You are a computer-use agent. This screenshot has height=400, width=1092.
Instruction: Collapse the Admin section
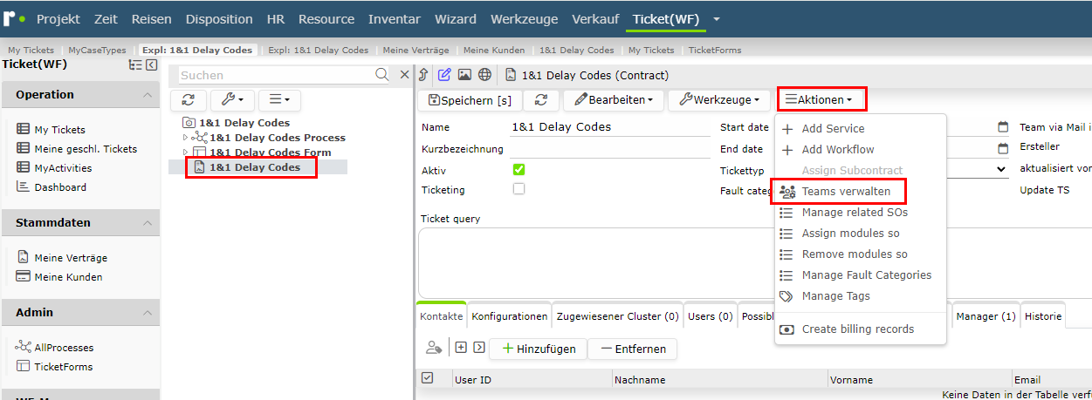click(148, 313)
